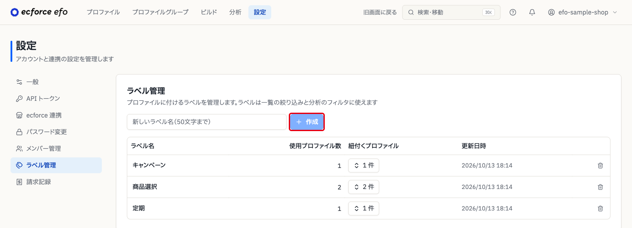Click the 検索・移動 search box
632x228 pixels.
coord(452,12)
